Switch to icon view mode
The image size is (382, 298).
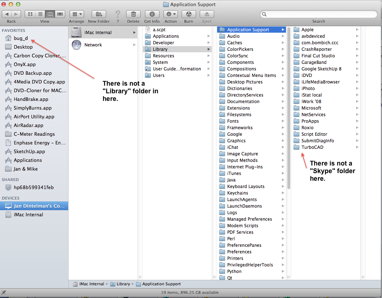click(x=30, y=14)
